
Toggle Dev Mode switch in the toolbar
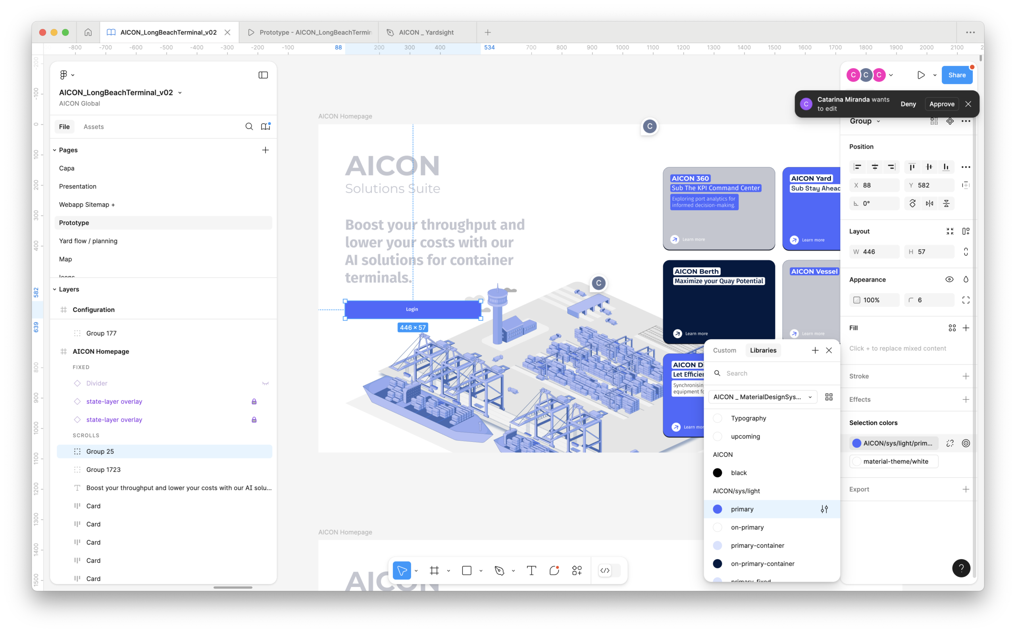click(x=608, y=570)
